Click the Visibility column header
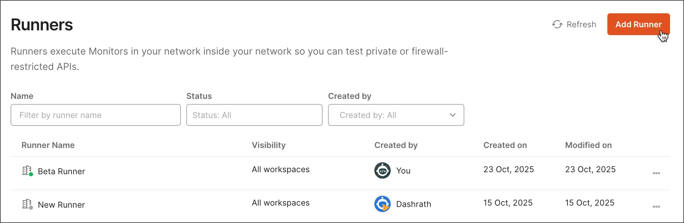The width and height of the screenshot is (684, 223). (x=269, y=145)
